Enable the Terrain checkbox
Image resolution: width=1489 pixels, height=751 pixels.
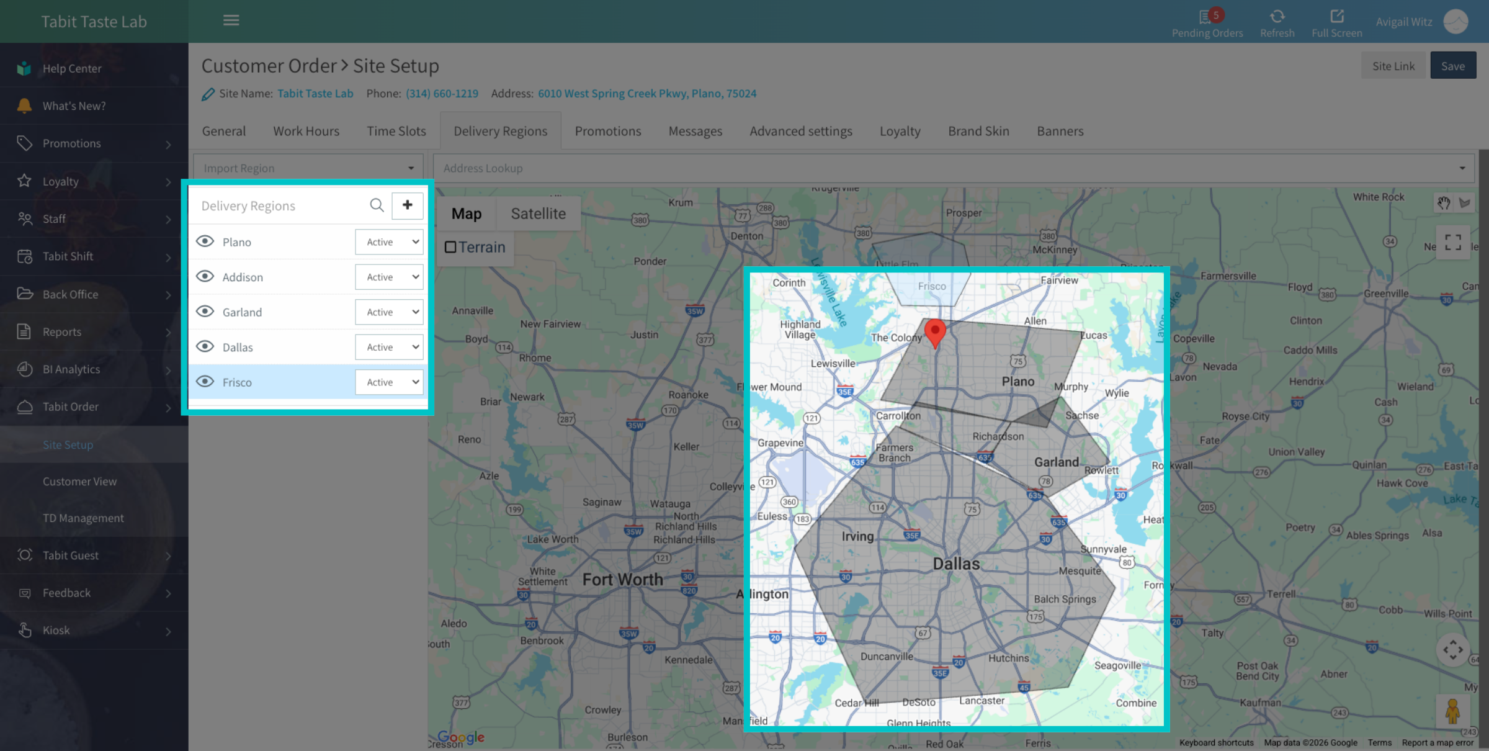450,247
